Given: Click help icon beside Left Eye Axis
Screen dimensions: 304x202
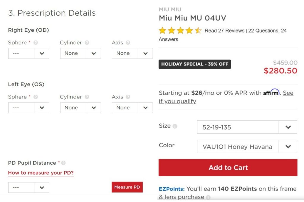Looking at the screenshot, I should point(128,97).
